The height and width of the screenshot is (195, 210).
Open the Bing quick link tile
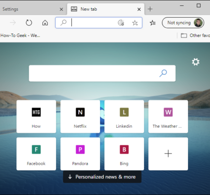[124, 154]
